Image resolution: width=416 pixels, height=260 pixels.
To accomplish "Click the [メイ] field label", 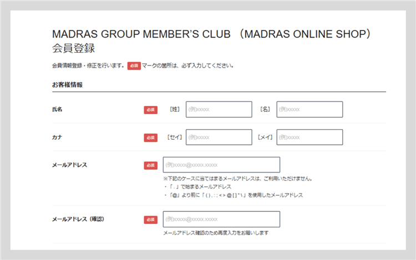I will point(265,137).
